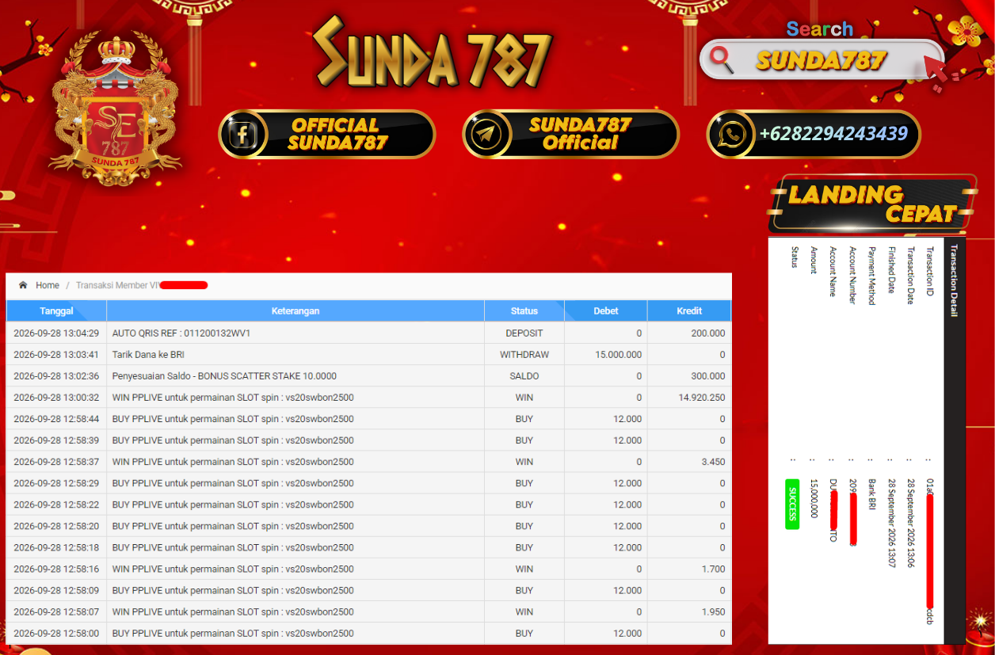Open the SUNDA787 Official Telegram button

571,134
